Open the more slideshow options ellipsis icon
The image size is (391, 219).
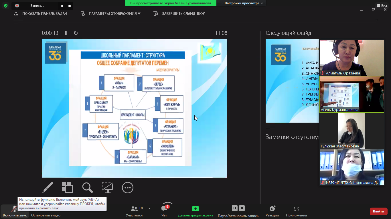(128, 188)
